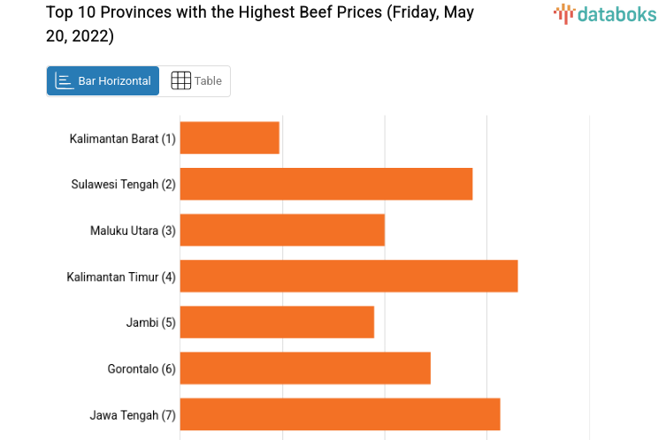
Task: Select the Sulawesi Tengah orange bar
Action: 326,184
